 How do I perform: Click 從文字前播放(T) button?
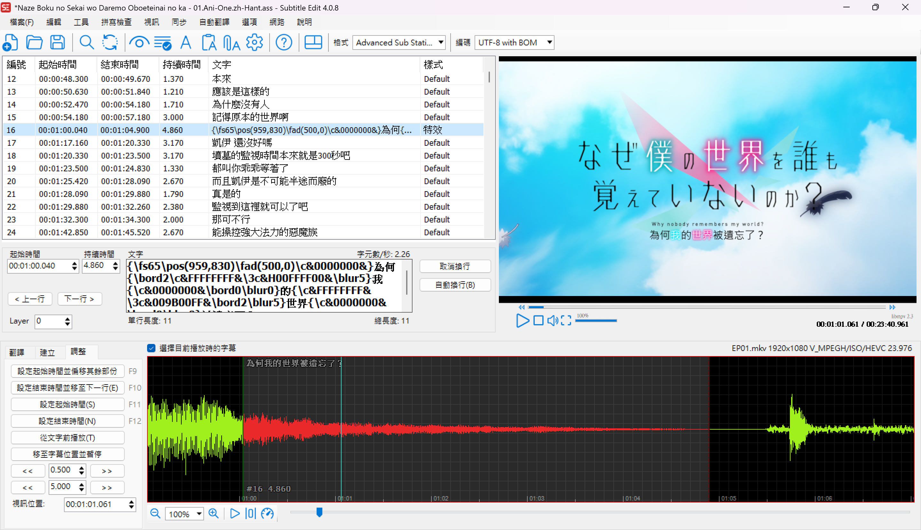coord(67,437)
